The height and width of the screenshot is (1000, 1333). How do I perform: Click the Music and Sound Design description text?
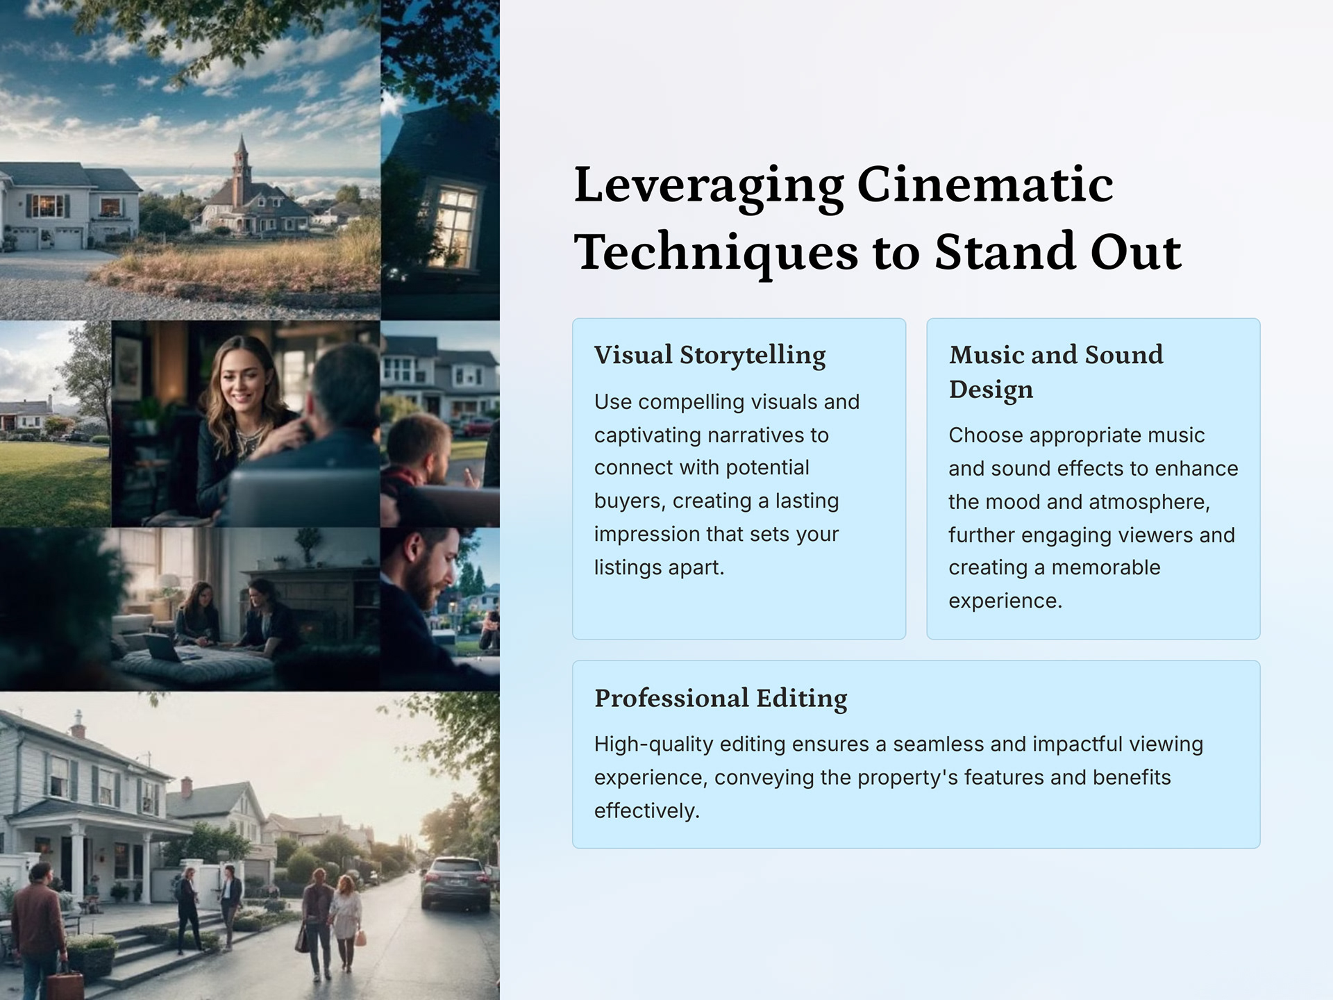coord(1093,517)
